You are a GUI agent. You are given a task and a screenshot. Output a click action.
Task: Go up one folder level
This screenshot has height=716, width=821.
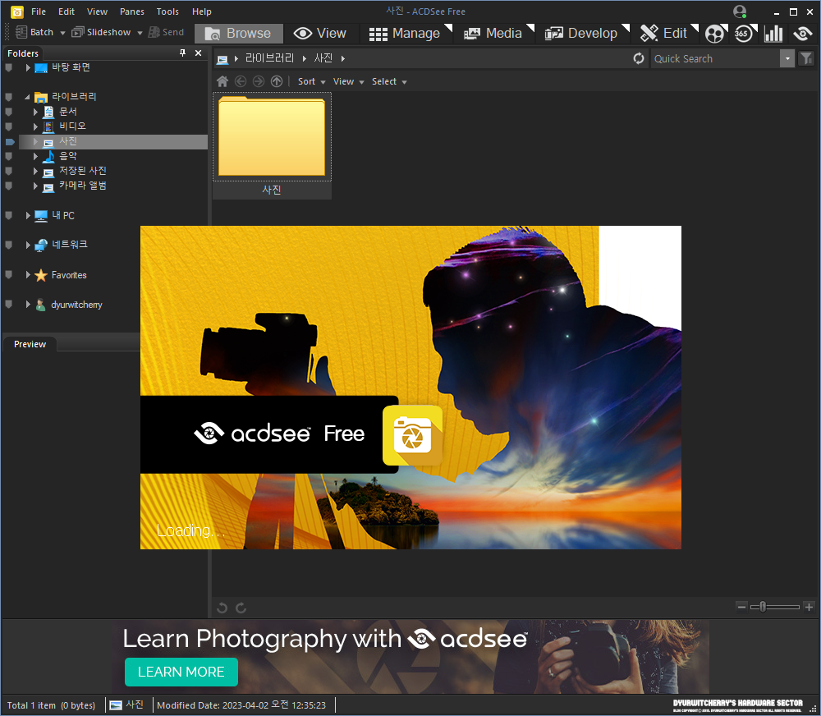[277, 81]
